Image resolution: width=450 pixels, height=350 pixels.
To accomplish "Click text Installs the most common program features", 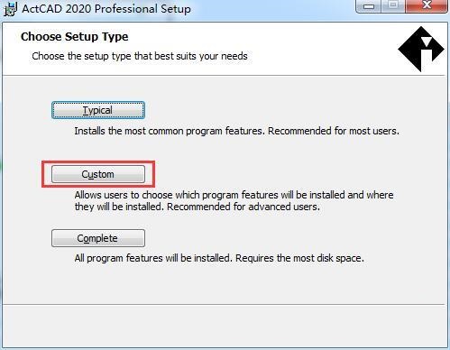I will 170,131.
